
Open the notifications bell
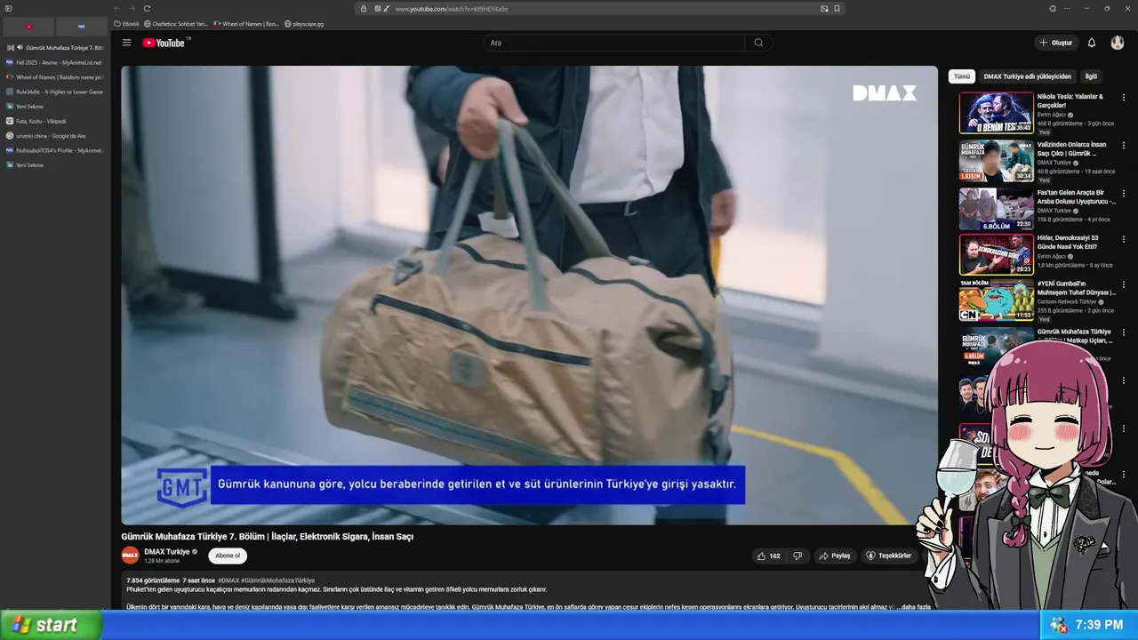[1092, 43]
